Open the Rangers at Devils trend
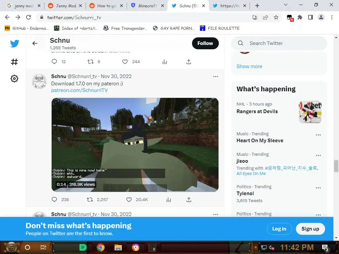Screen dimensions: 339x254 pos(257,111)
